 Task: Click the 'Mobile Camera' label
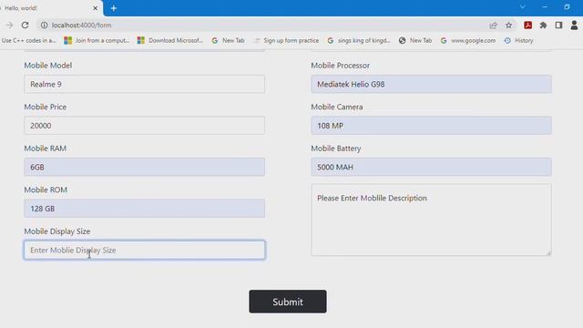pos(337,107)
